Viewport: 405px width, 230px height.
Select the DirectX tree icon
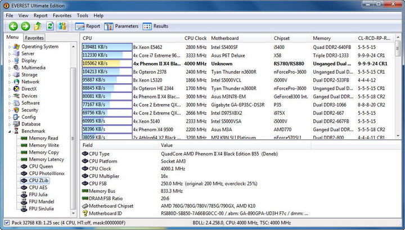tap(16, 89)
